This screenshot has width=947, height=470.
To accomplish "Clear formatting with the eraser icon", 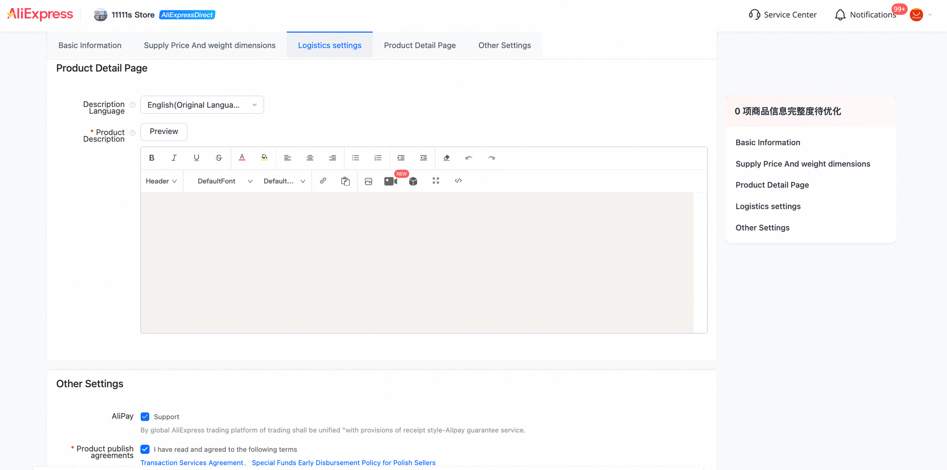I will [x=447, y=158].
